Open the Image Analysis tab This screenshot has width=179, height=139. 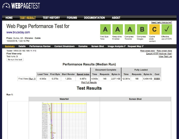click(115, 46)
